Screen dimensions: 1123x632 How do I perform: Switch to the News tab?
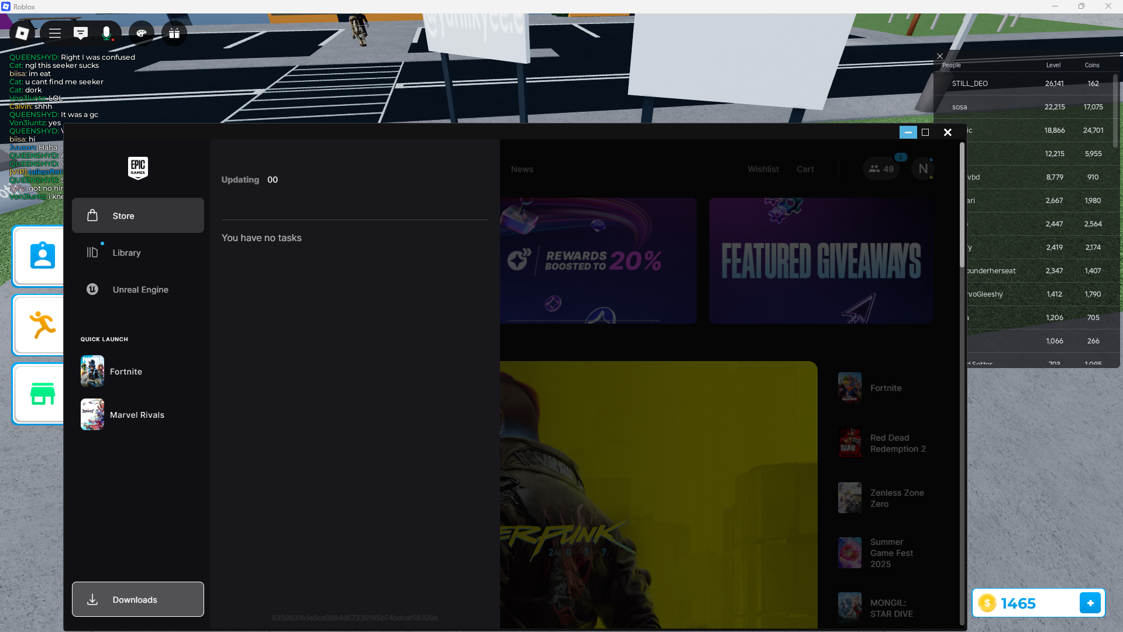522,169
